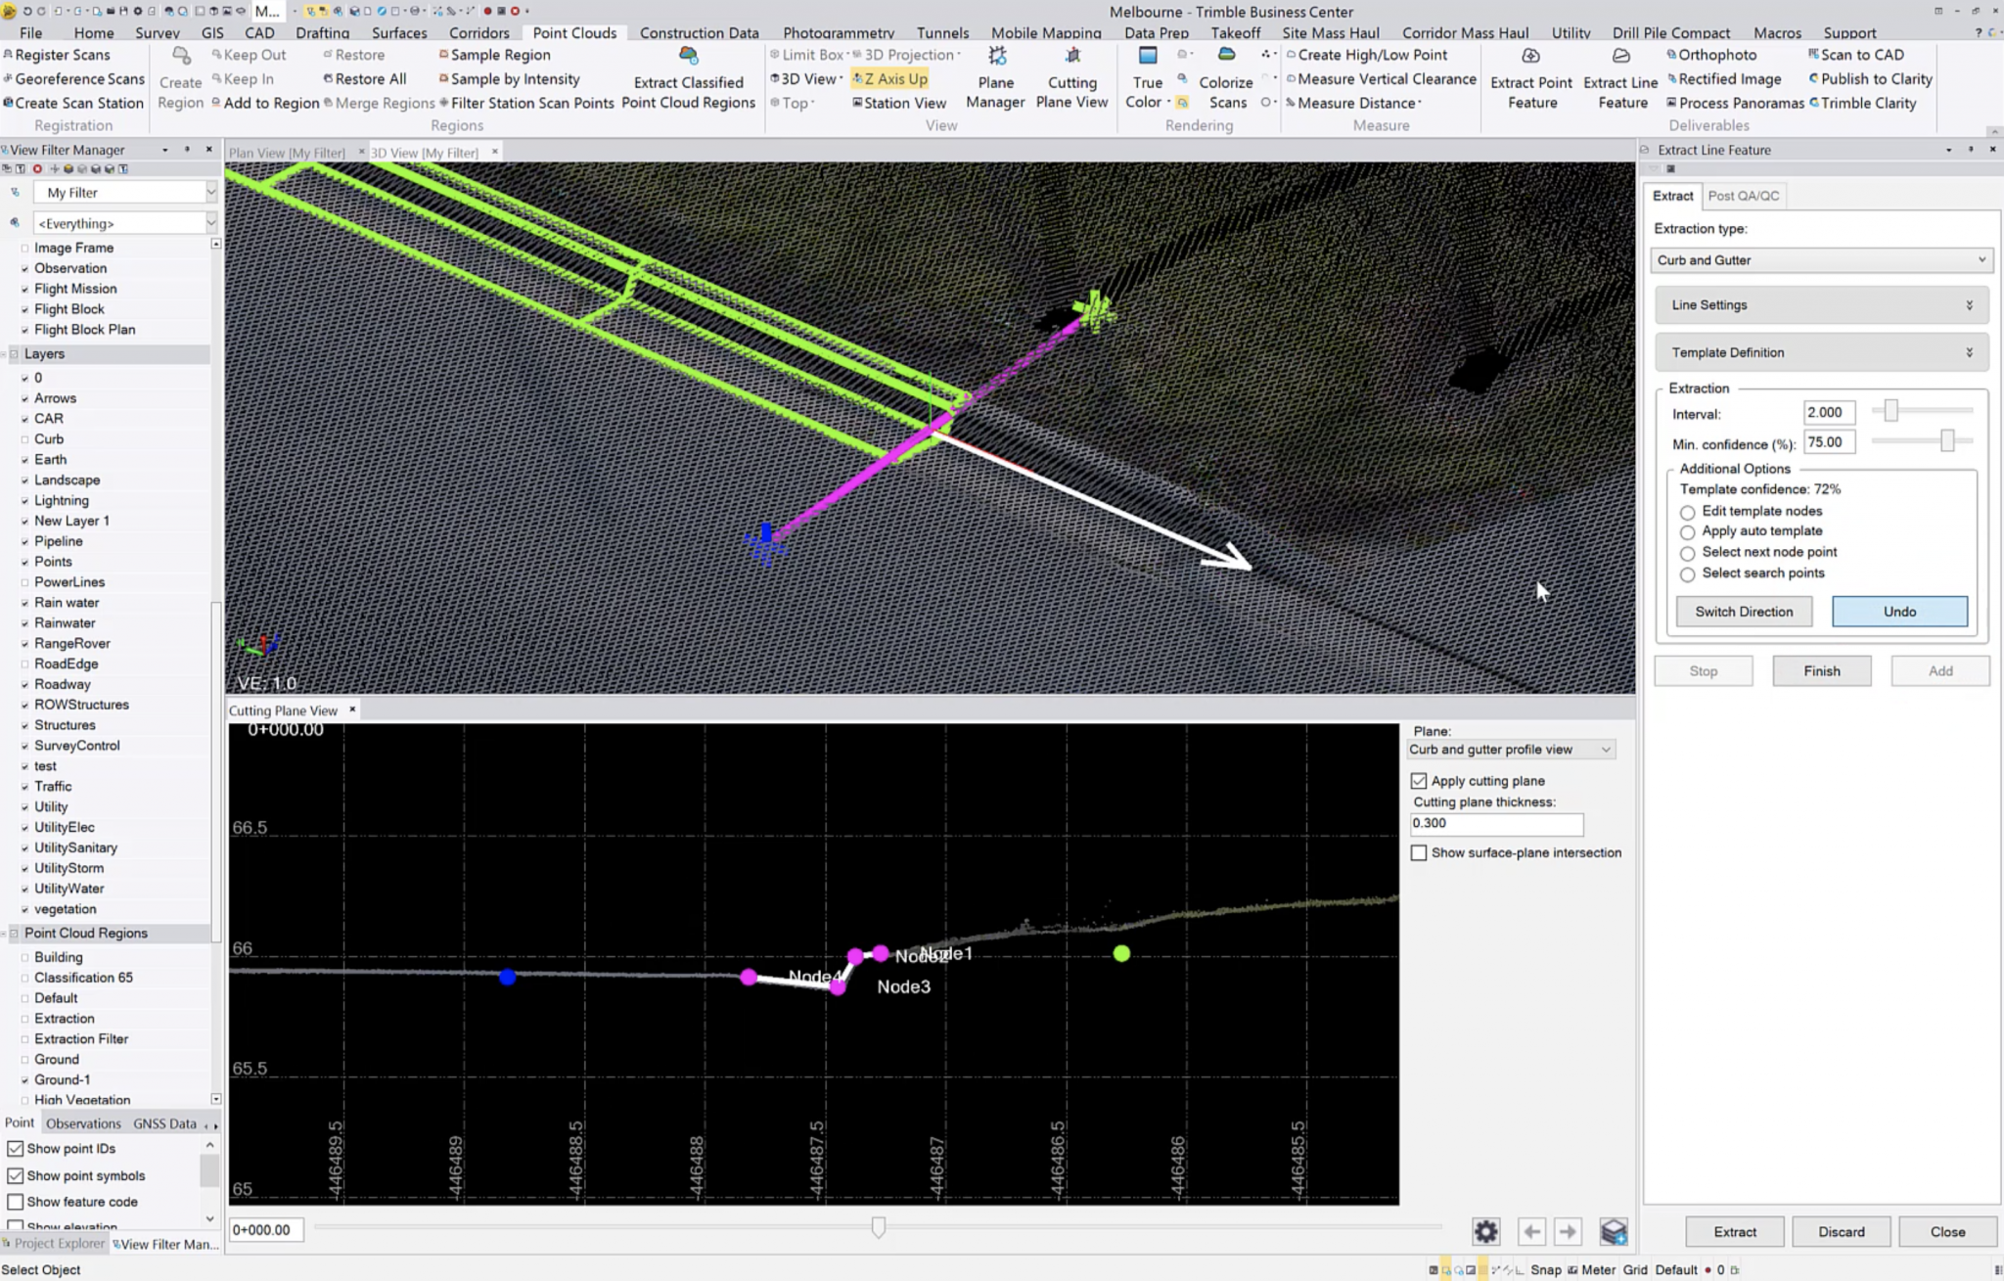
Task: Open the Surfaces ribbon tab
Action: pyautogui.click(x=399, y=32)
